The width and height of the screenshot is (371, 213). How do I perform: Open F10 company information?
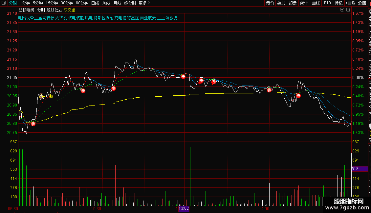point(327,3)
